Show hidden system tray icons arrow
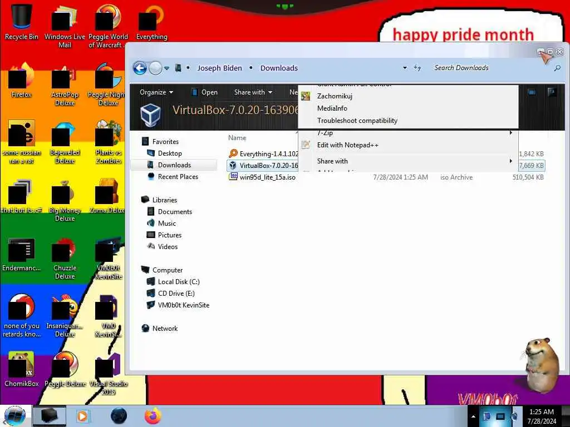Viewport: 570px width, 427px height. pyautogui.click(x=473, y=416)
